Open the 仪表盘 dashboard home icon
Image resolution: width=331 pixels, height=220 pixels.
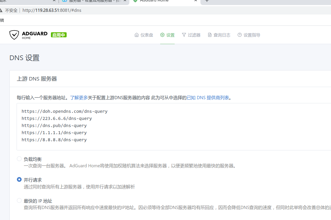tap(136, 35)
